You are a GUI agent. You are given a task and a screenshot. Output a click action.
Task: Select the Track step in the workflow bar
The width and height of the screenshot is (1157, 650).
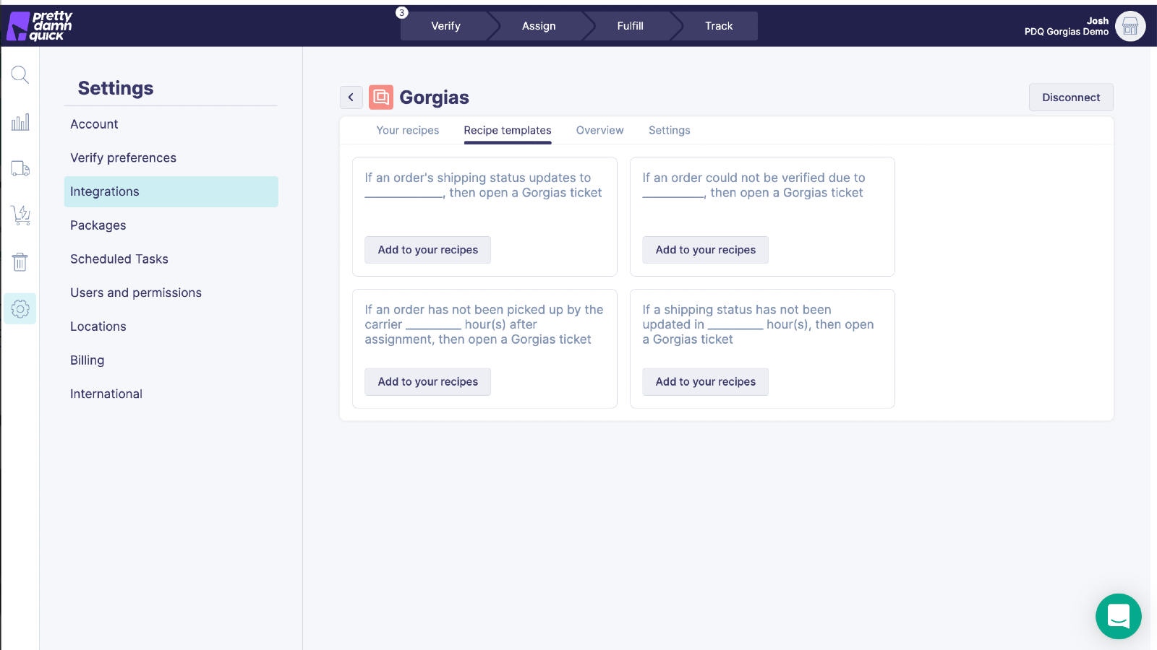pyautogui.click(x=718, y=25)
